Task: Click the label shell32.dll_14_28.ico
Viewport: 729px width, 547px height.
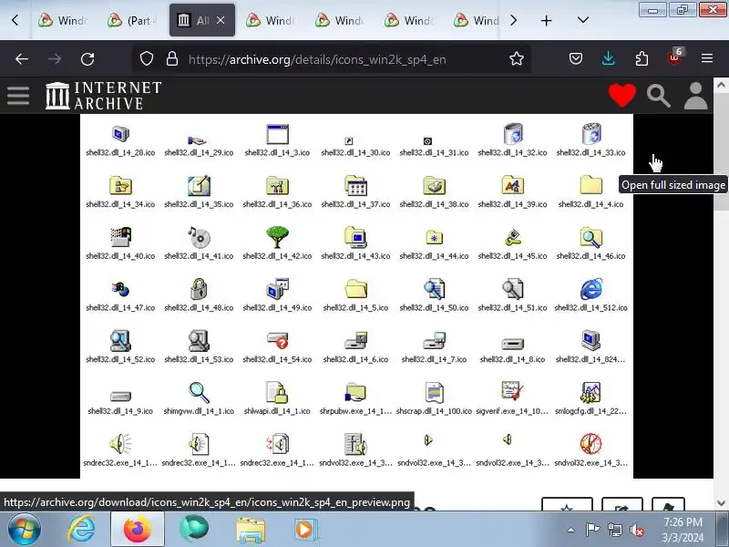Action: pyautogui.click(x=120, y=152)
